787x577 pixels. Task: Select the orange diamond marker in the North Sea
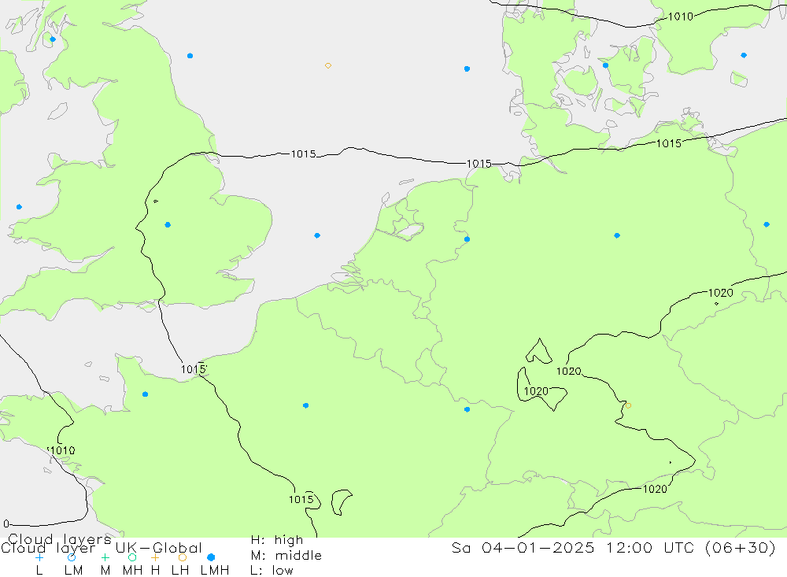(327, 66)
